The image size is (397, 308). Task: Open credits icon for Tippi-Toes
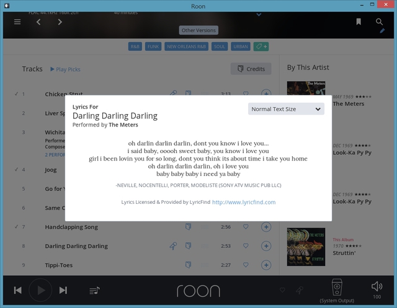coord(188,265)
